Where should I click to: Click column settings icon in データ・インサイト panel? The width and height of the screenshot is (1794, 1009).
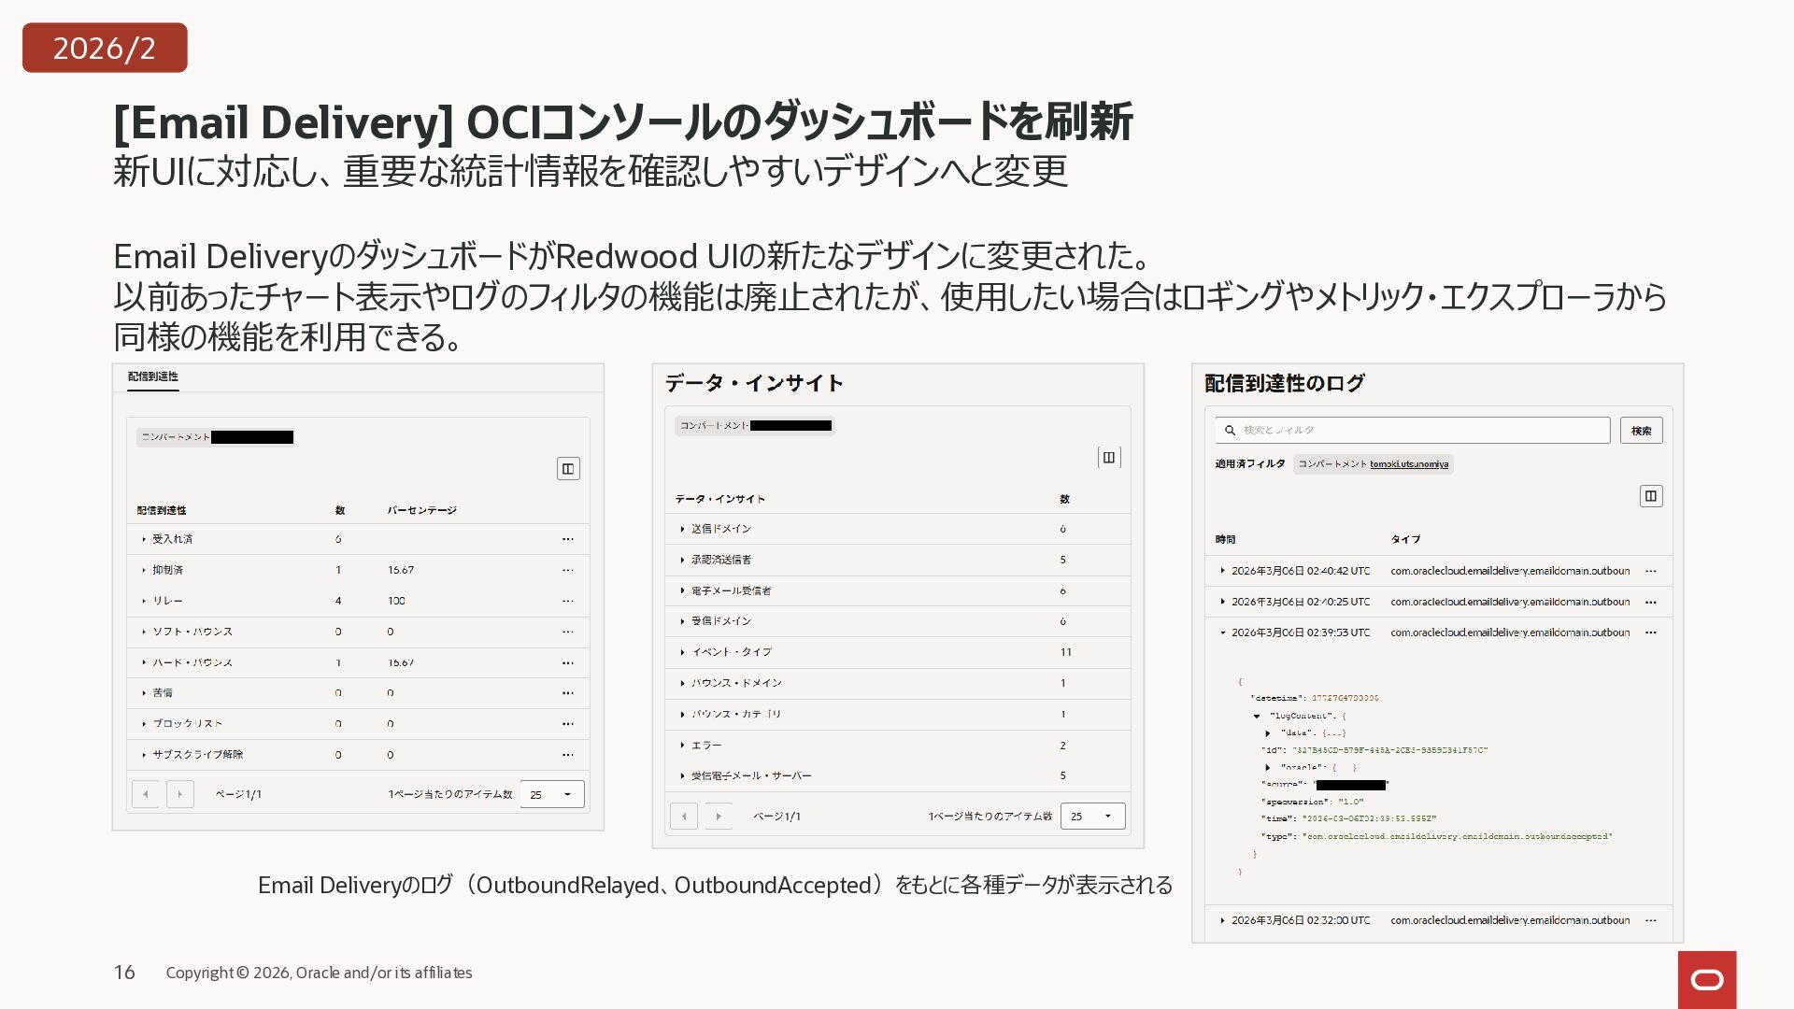point(1108,457)
